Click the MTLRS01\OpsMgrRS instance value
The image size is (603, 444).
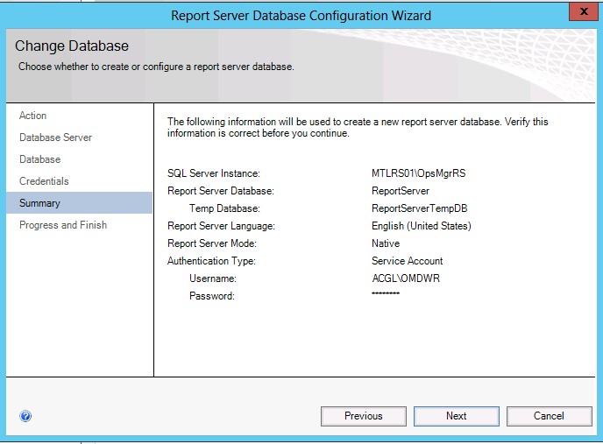[418, 173]
